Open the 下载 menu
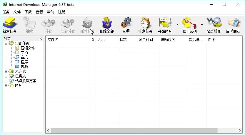The width and height of the screenshot is (245, 135). click(x=28, y=12)
